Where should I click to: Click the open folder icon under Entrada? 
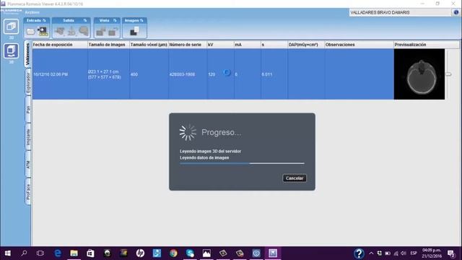pos(30,32)
